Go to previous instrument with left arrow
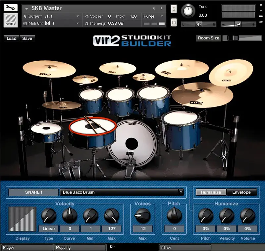 point(154,8)
